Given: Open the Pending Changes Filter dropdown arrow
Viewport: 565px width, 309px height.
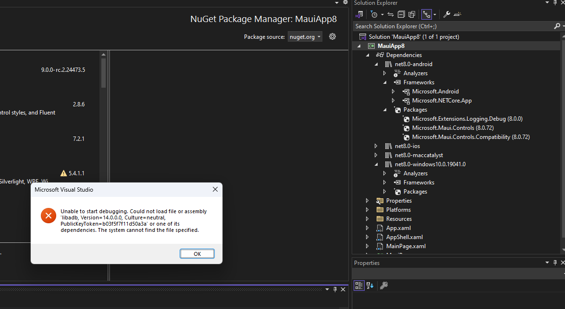Looking at the screenshot, I should [382, 15].
